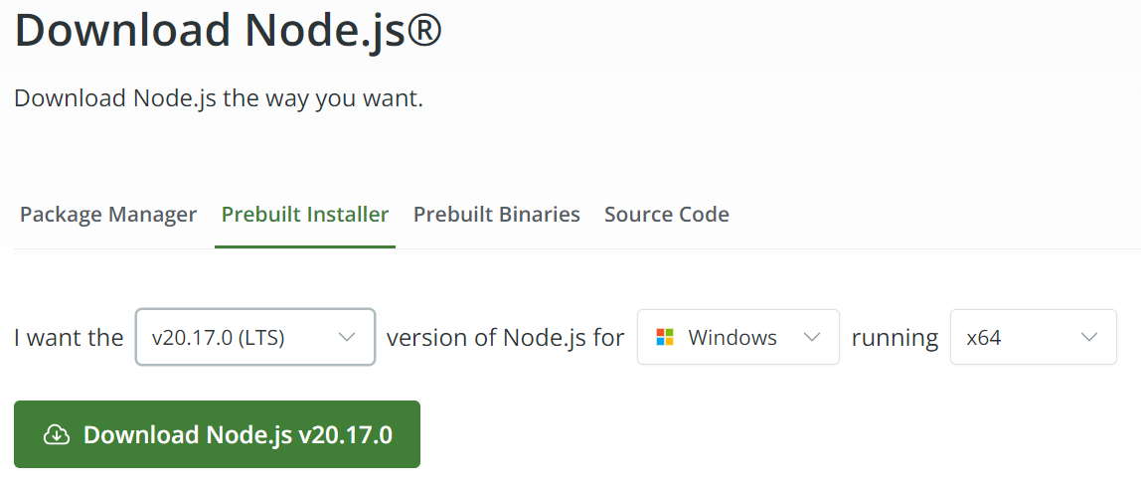1141x481 pixels.
Task: Click the 'Windows' text inside OS selector
Action: click(733, 338)
